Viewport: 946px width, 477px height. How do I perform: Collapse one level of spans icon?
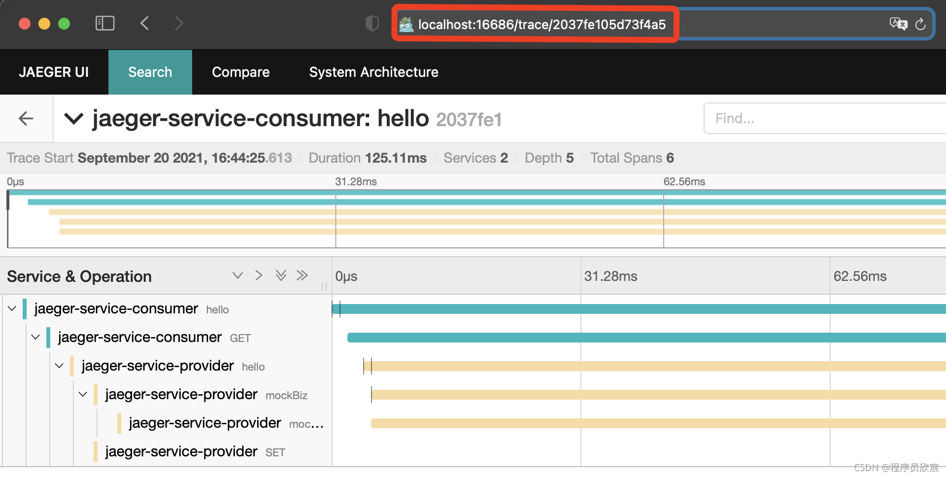click(x=259, y=275)
